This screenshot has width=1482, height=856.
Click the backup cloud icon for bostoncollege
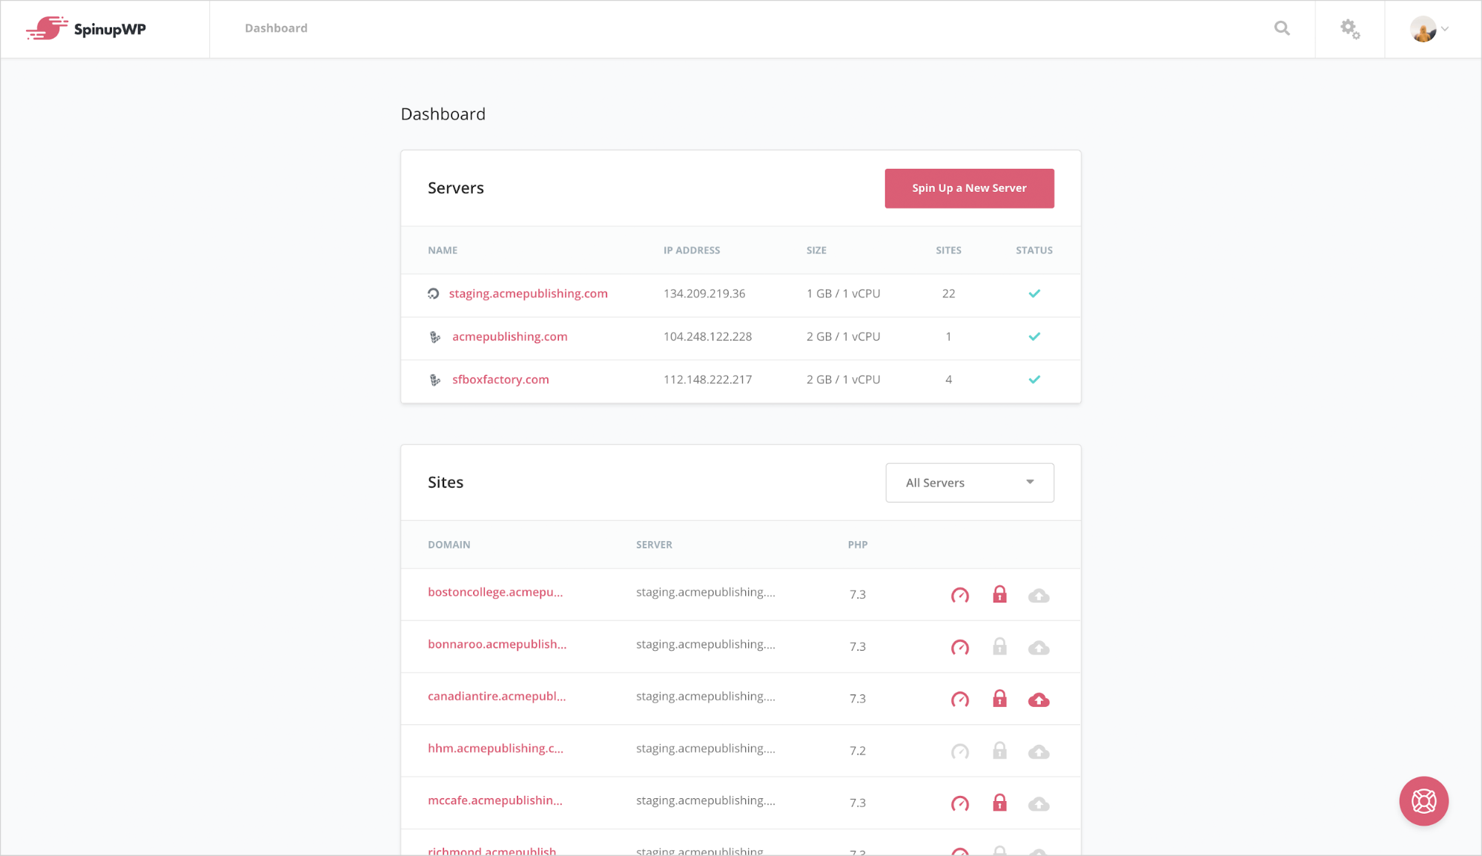[1039, 595]
